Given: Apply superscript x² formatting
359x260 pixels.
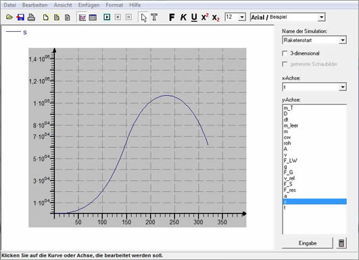Looking at the screenshot, I should click(x=205, y=17).
